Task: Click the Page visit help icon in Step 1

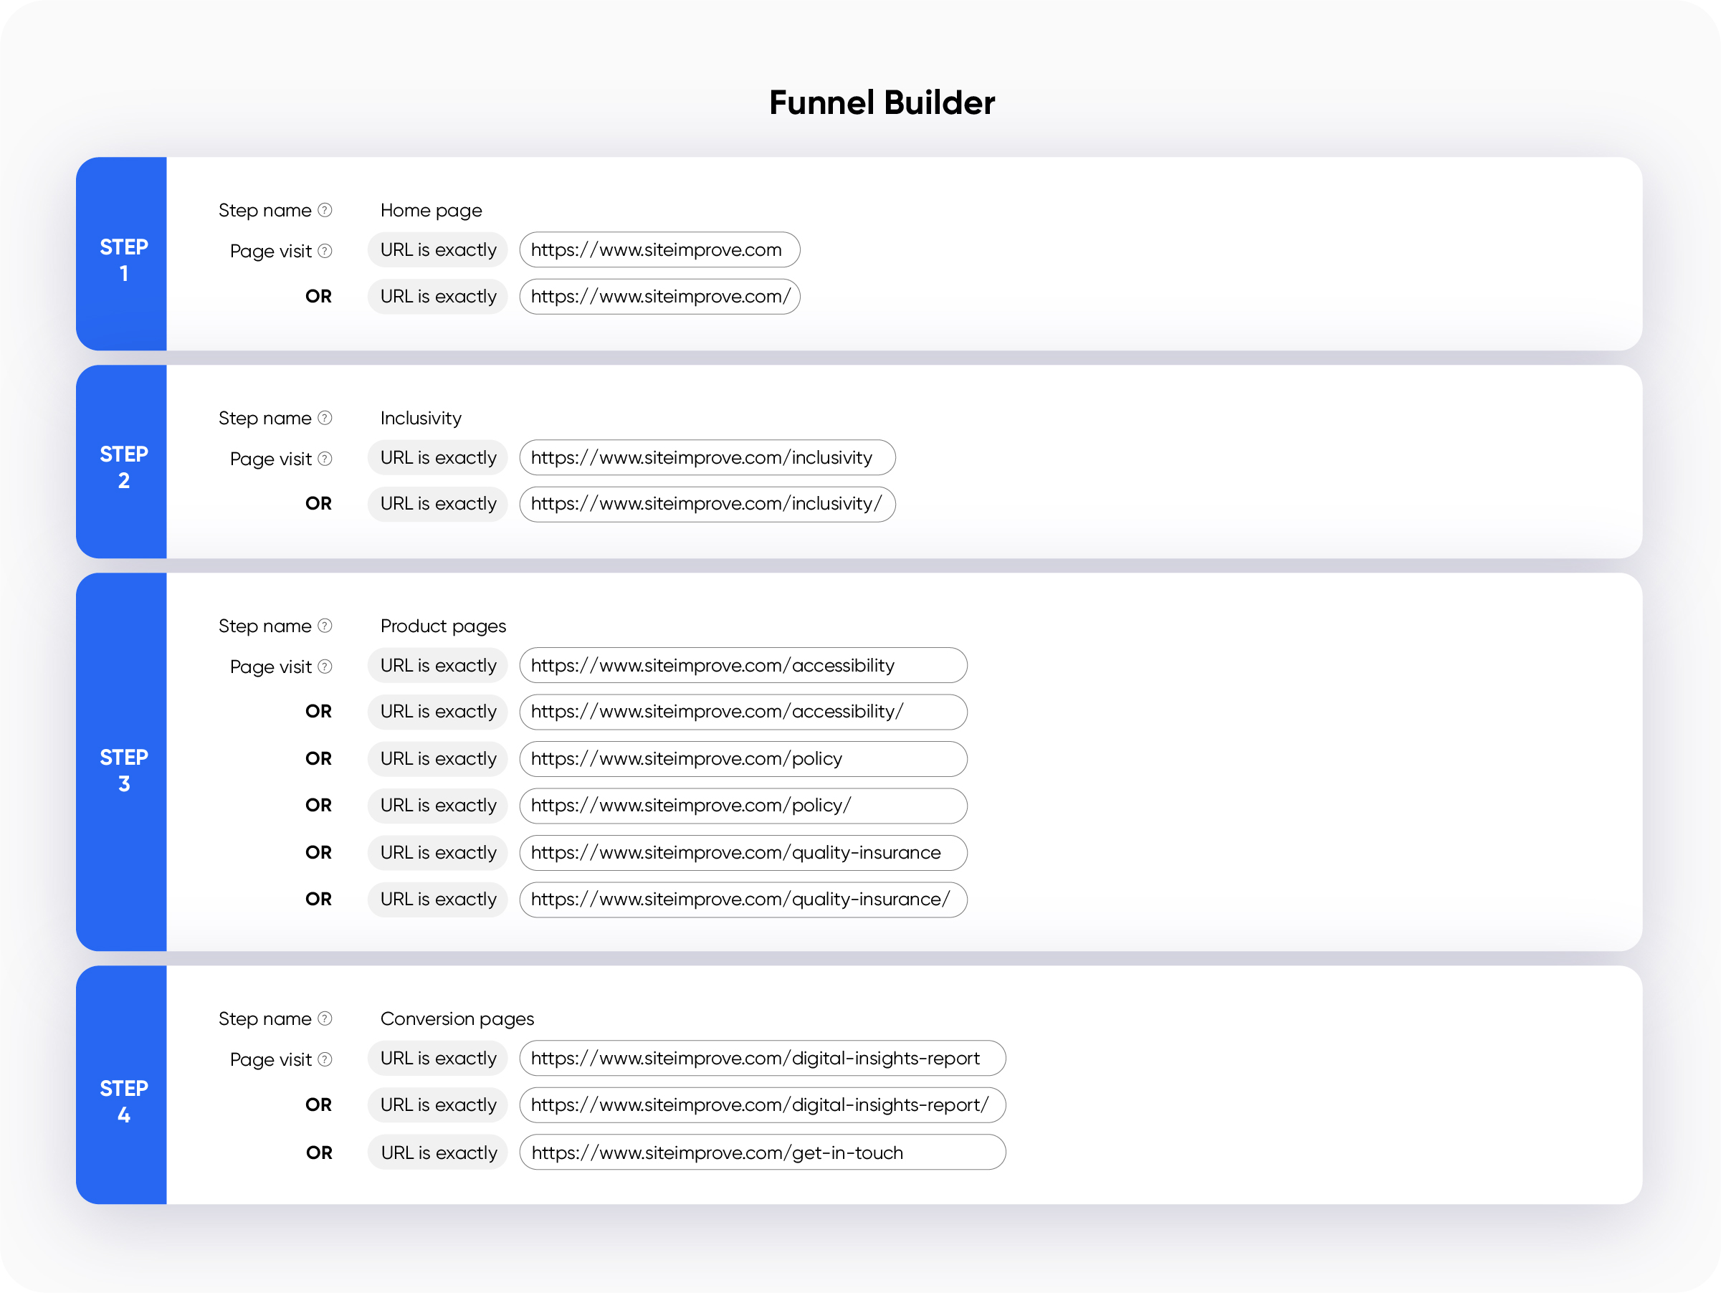Action: pos(325,251)
